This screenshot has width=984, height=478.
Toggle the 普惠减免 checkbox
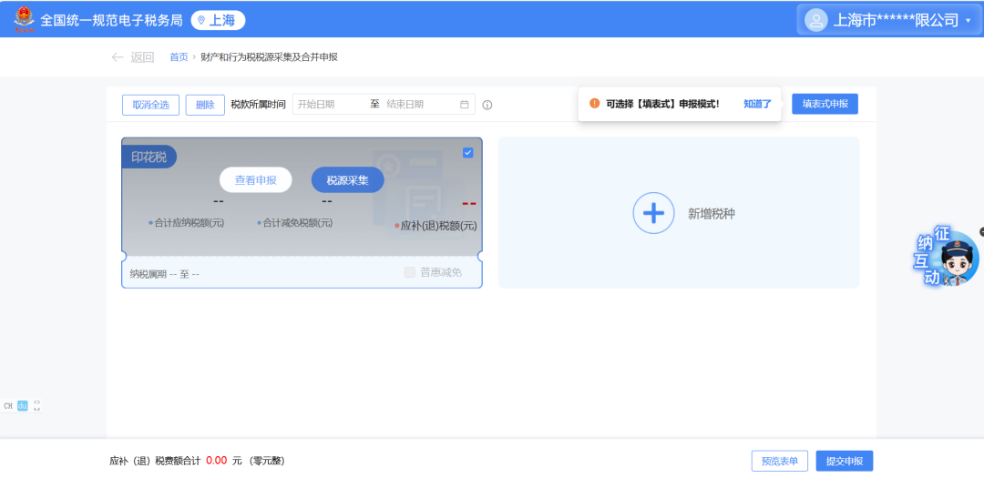pyautogui.click(x=410, y=272)
